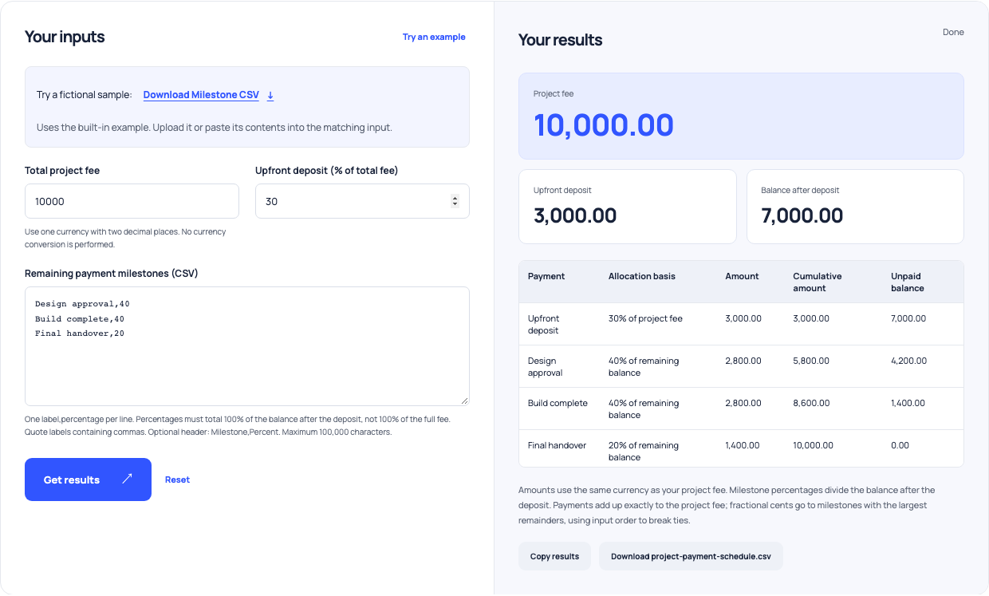
Task: Focus the Upfront deposit percent field
Action: point(362,201)
